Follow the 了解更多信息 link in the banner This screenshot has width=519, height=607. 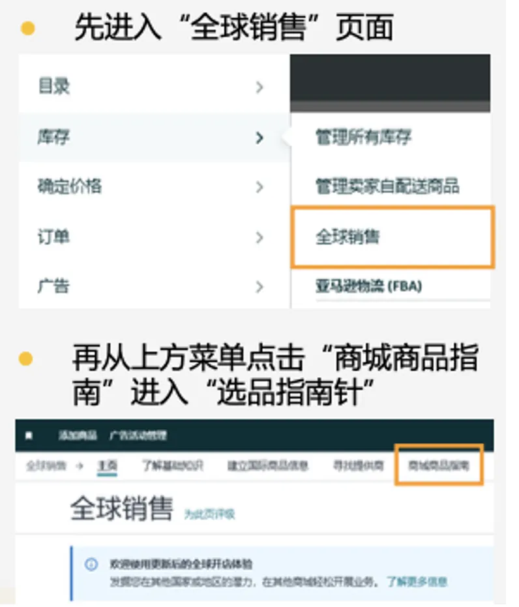coord(417,581)
